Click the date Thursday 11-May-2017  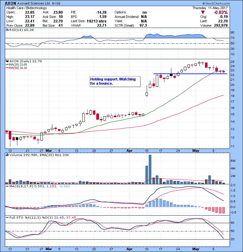(x=210, y=8)
